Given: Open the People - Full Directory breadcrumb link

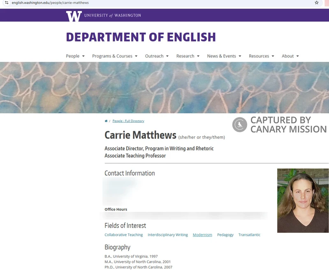Looking at the screenshot, I should coord(128,121).
